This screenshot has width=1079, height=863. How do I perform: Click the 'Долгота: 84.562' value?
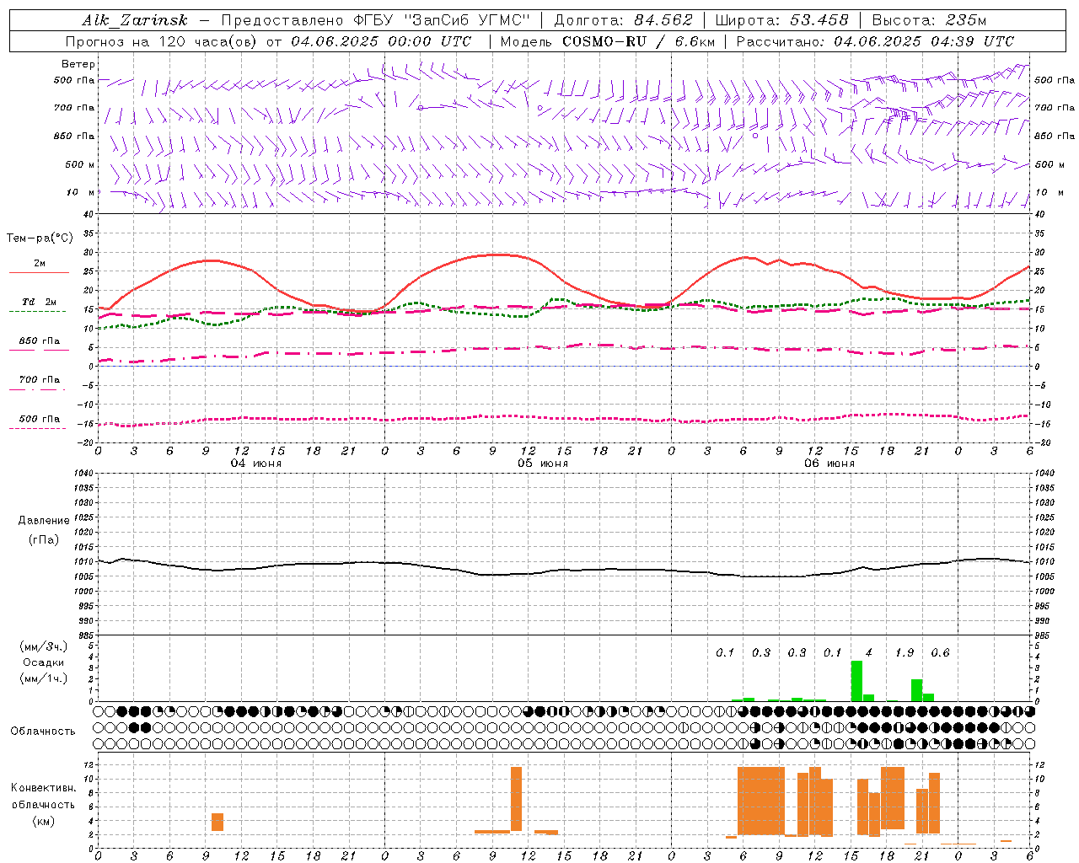tap(623, 20)
